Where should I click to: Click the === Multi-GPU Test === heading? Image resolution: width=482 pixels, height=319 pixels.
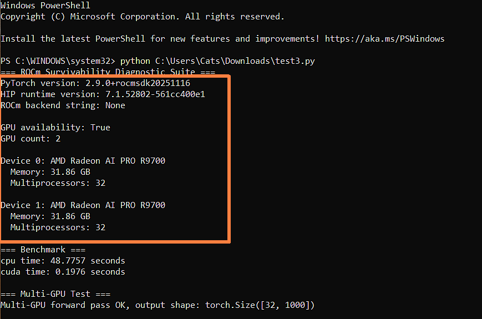55,294
